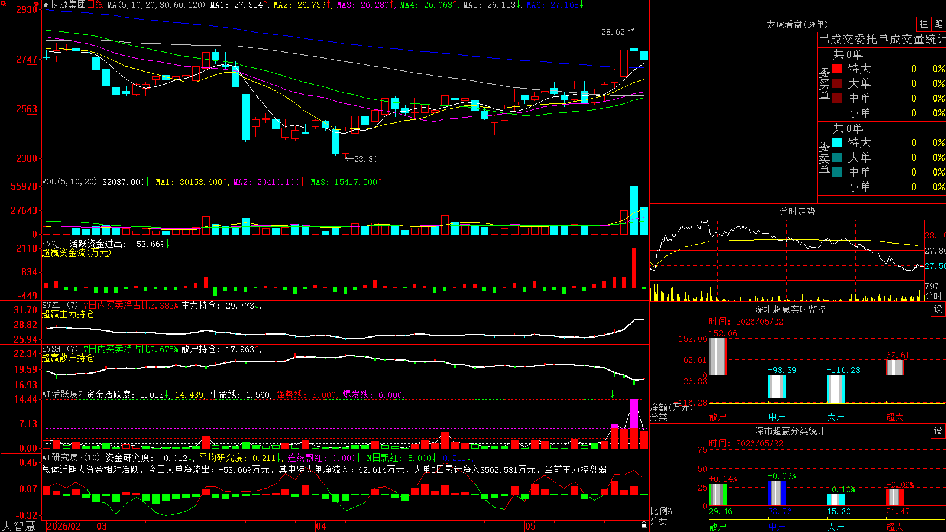
Task: Click the teal 大单 sell-order swatch
Action: coord(837,157)
